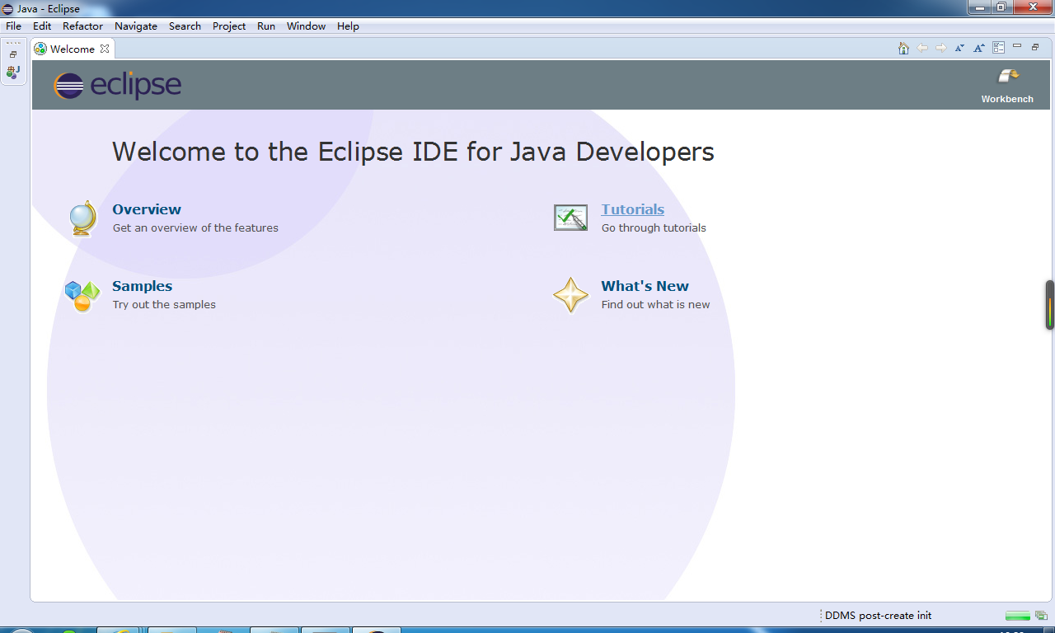Select the Java perspective icon in sidebar
Image resolution: width=1055 pixels, height=633 pixels.
13,72
